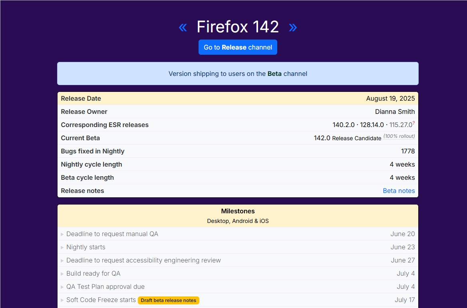Click the question mark beside ESR 115.27.0
467x308 pixels.
[x=414, y=122]
